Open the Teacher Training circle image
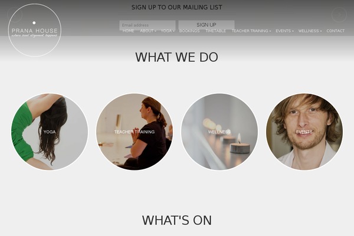The height and width of the screenshot is (236, 354). coord(135,132)
